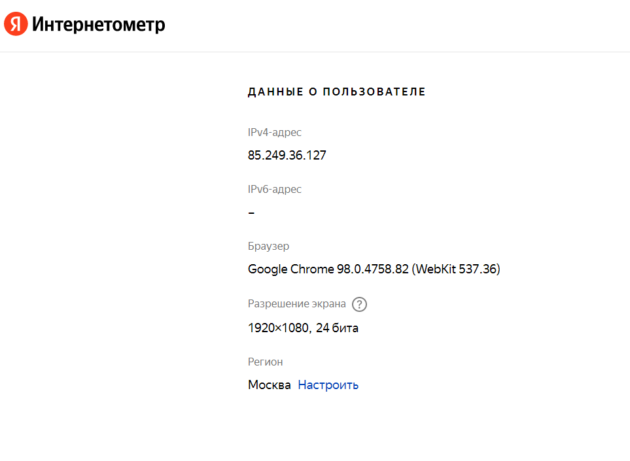Click the IPv6-адрес label

click(x=274, y=189)
